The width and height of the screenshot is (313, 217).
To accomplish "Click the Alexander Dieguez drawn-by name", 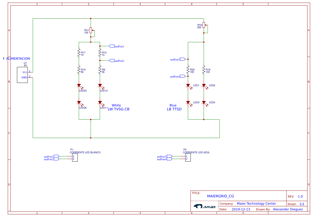I will (x=288, y=209).
